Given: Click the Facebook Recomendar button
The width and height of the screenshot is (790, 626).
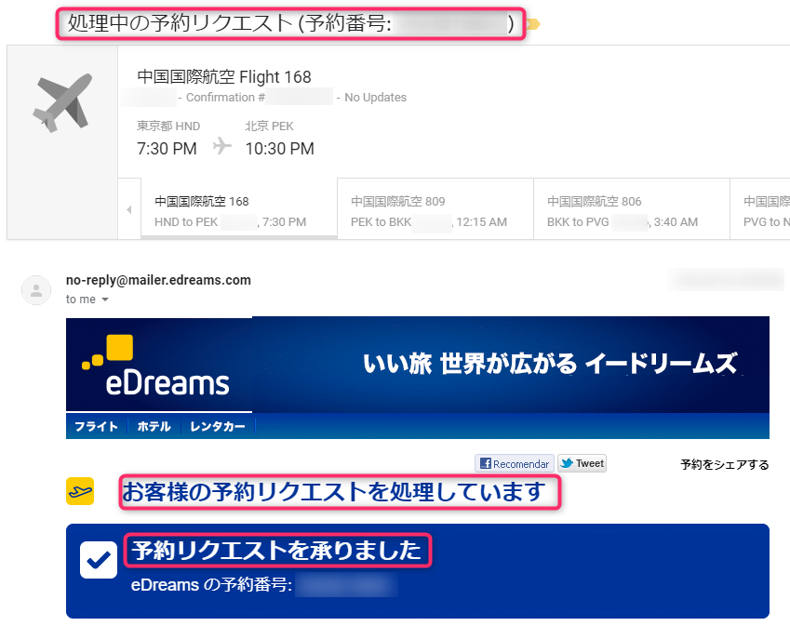Looking at the screenshot, I should (515, 463).
